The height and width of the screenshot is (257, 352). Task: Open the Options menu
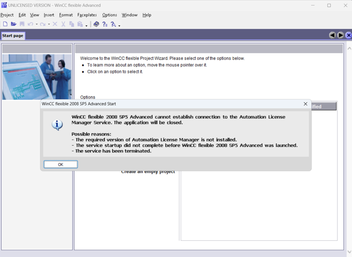coord(110,15)
